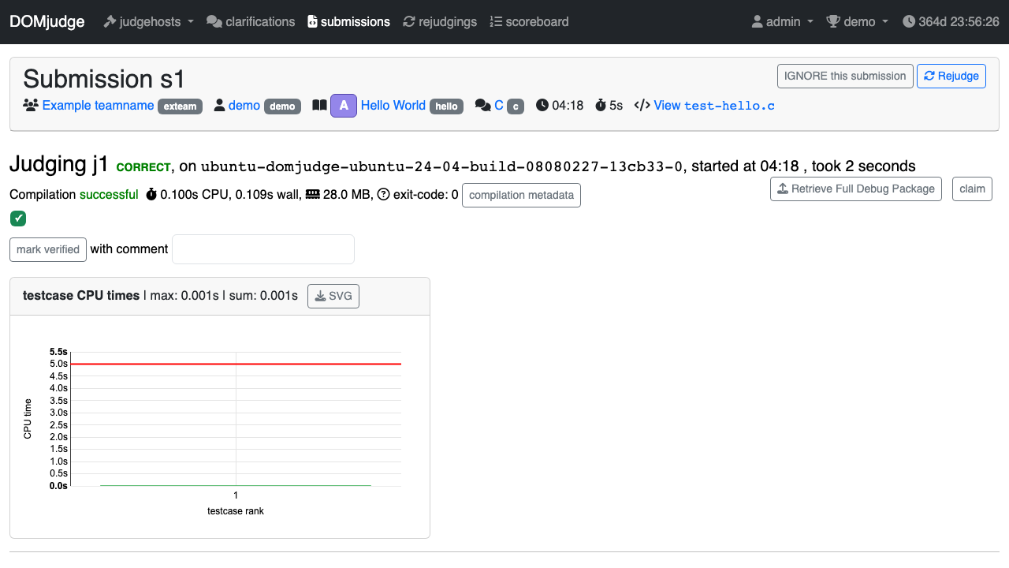
Task: Open the demo contest link
Action: (x=244, y=105)
